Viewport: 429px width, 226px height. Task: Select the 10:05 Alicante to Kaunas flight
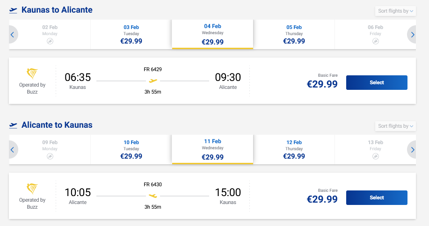point(377,197)
